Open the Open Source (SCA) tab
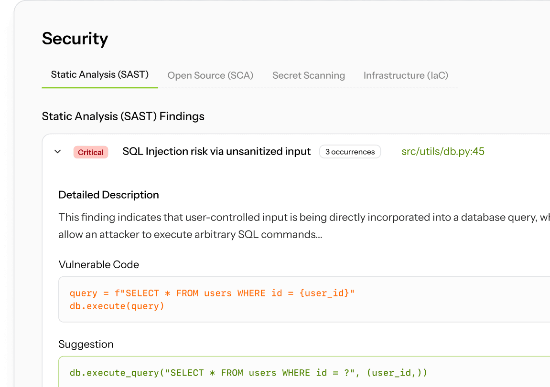Screen dimensions: 550x387 [x=210, y=75]
